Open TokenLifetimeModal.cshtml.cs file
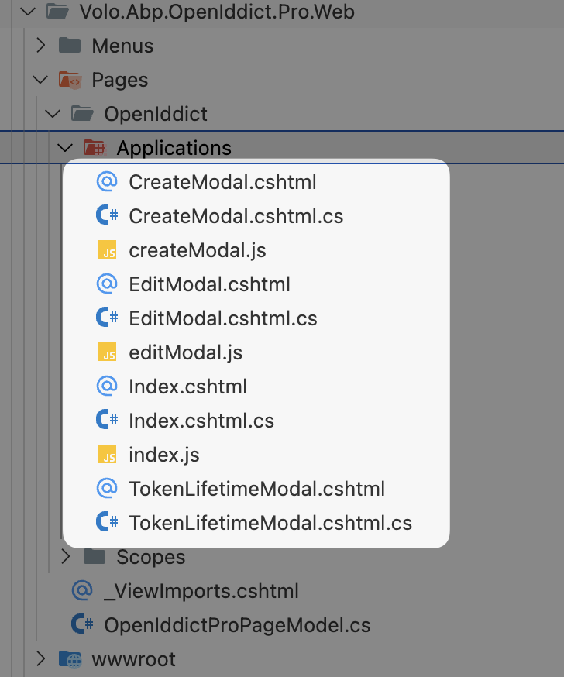 coord(270,523)
